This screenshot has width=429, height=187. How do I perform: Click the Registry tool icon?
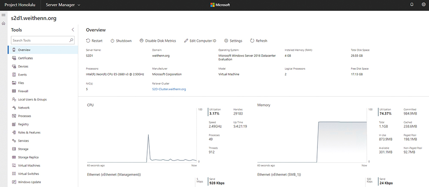[14, 124]
